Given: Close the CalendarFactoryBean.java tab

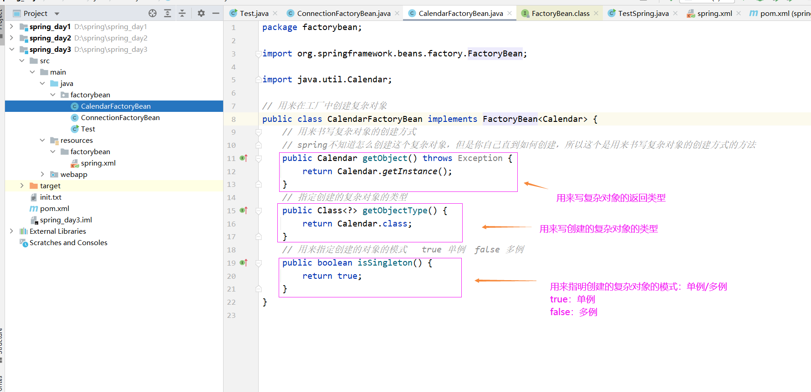Looking at the screenshot, I should 510,13.
